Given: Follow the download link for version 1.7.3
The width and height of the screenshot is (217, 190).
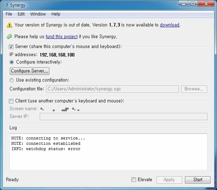Looking at the screenshot, I should click(169, 25).
